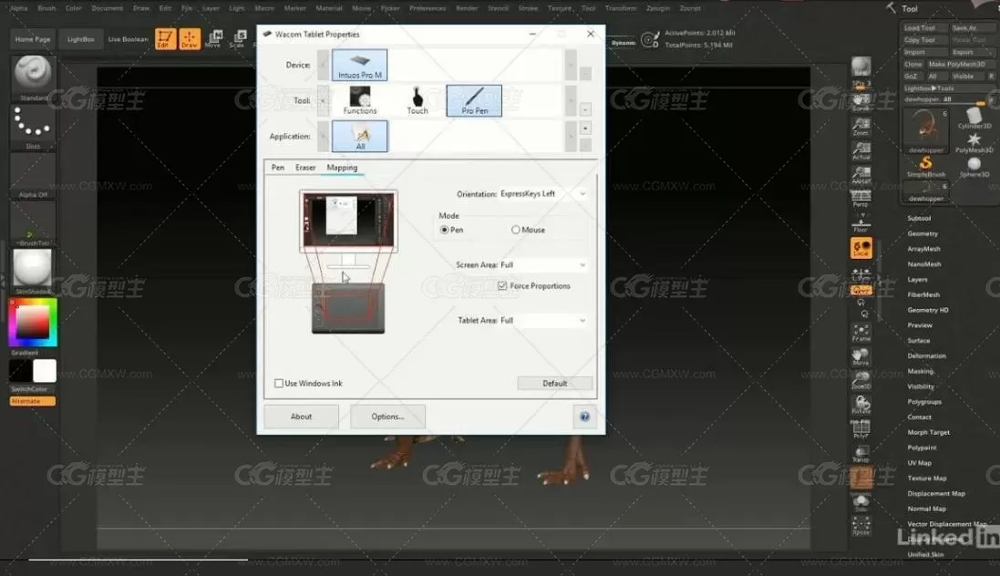Click the Rotate canvas icon
Image resolution: width=1000 pixels, height=576 pixels.
(861, 405)
